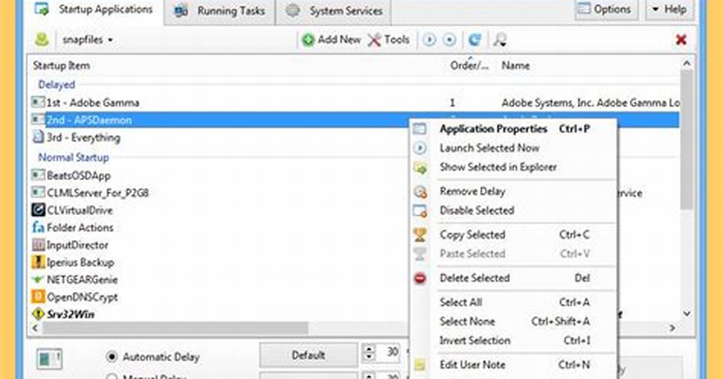Choose Remove Delay in context menu
The height and width of the screenshot is (379, 723).
(x=514, y=191)
